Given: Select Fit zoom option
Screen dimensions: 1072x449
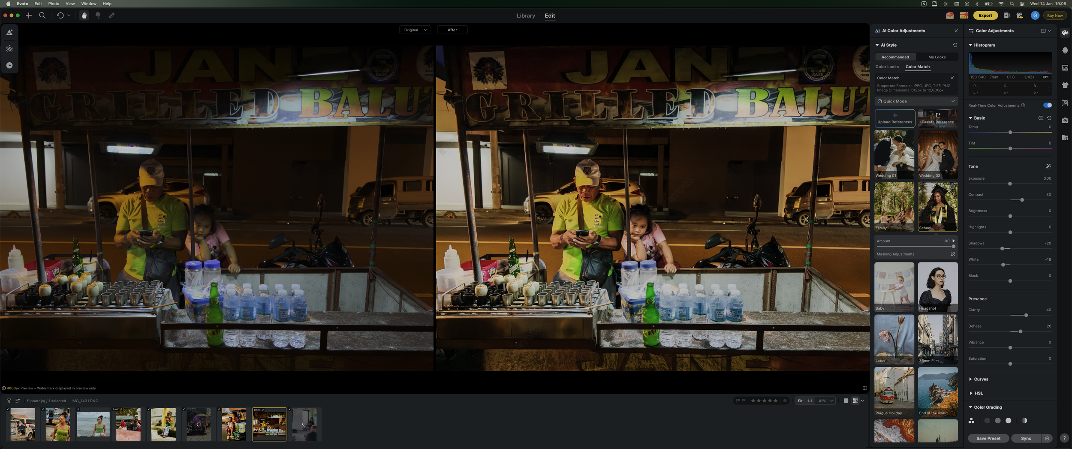Looking at the screenshot, I should tap(800, 401).
